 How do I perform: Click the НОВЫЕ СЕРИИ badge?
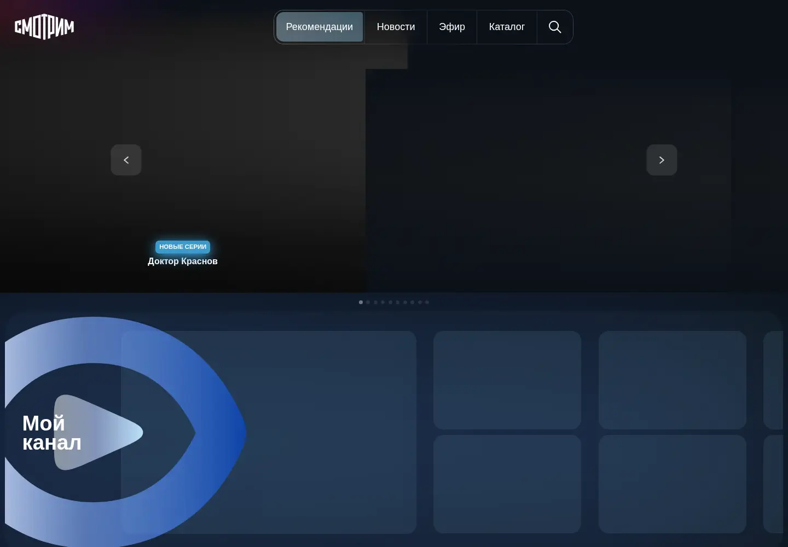click(x=183, y=247)
